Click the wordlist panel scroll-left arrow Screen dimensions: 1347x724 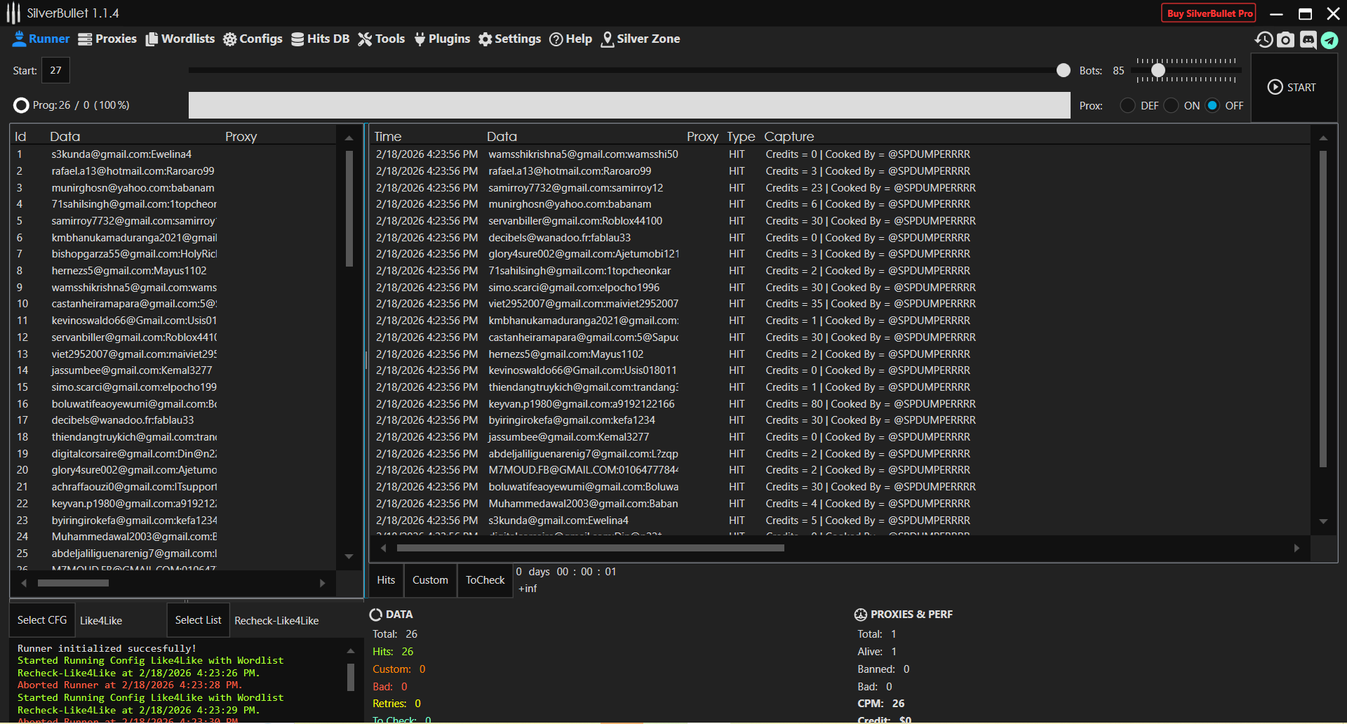coord(24,583)
